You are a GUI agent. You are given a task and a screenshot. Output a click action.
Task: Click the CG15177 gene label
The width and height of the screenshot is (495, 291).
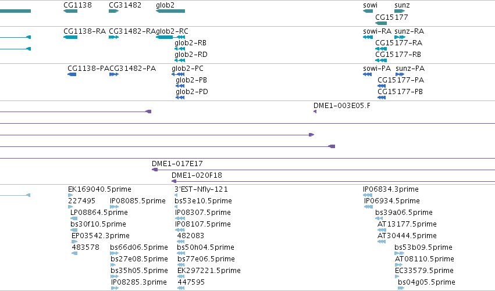pyautogui.click(x=391, y=17)
